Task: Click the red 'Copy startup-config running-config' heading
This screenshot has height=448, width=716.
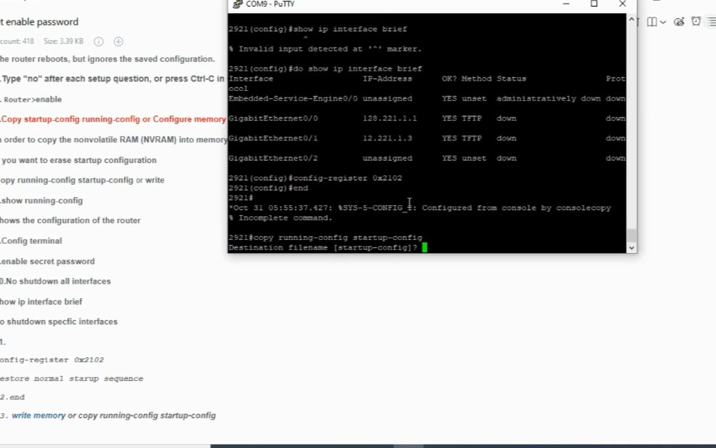Action: [113, 119]
